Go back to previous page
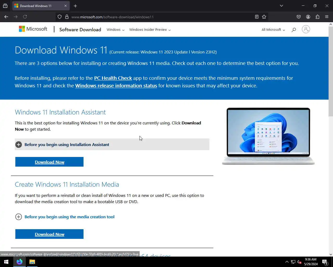 (6, 17)
